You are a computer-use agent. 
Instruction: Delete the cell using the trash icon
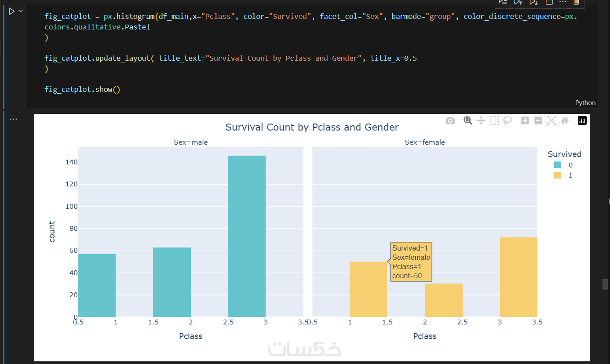click(x=576, y=2)
